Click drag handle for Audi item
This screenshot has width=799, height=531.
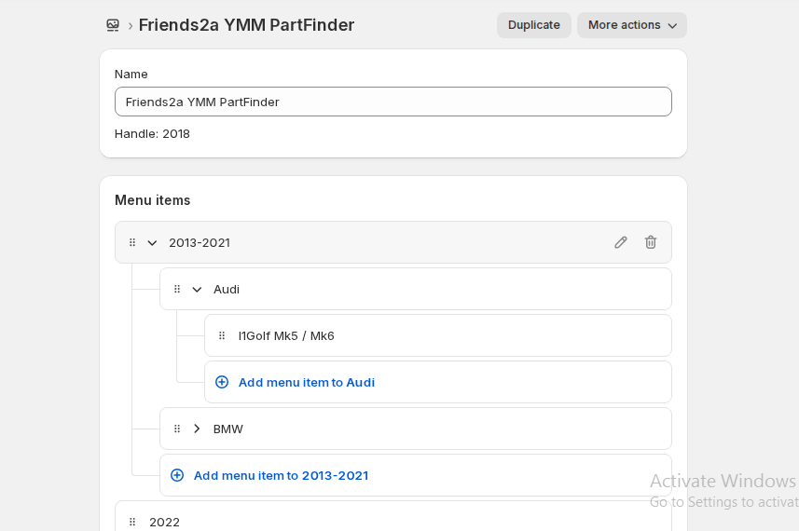click(177, 289)
